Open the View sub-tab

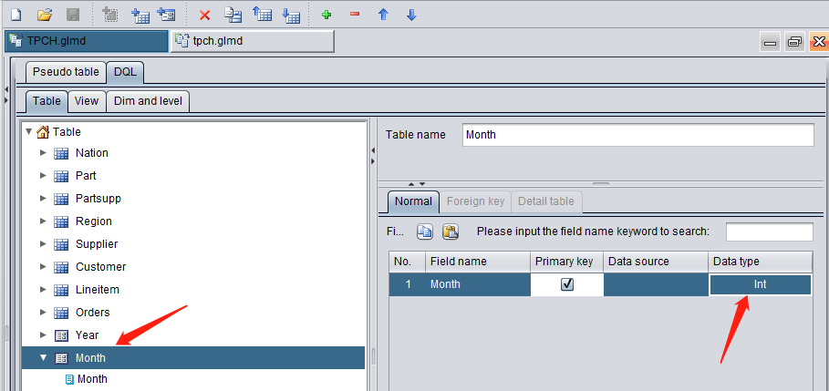click(87, 101)
